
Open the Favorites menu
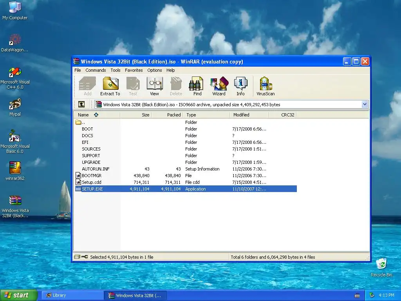[x=134, y=70]
